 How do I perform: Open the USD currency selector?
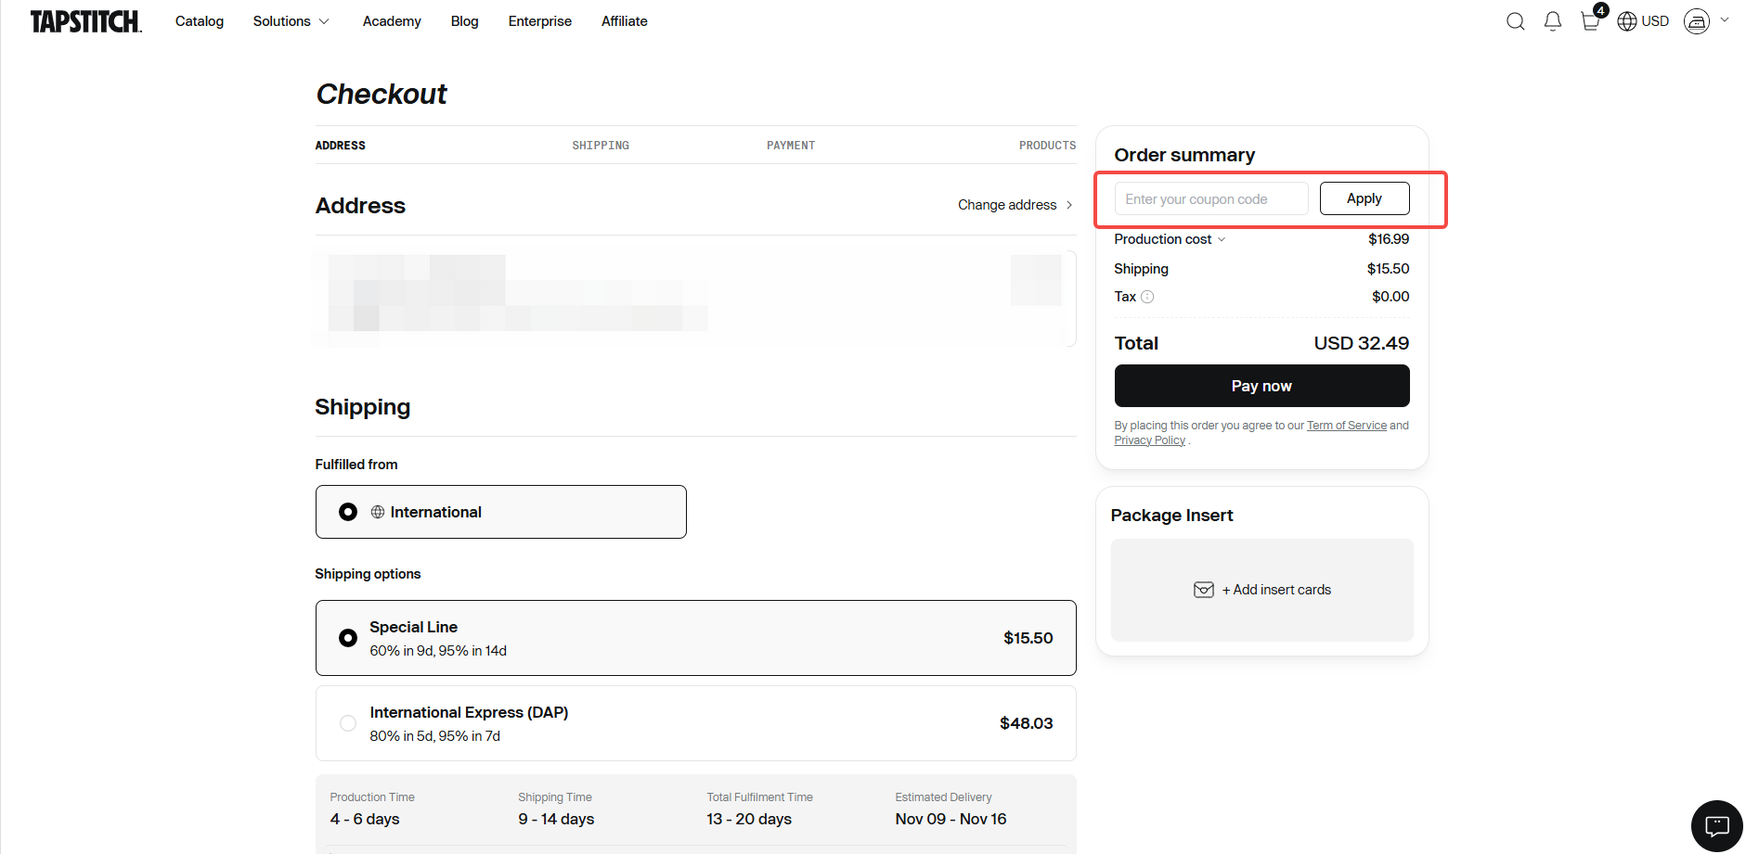tap(1655, 21)
